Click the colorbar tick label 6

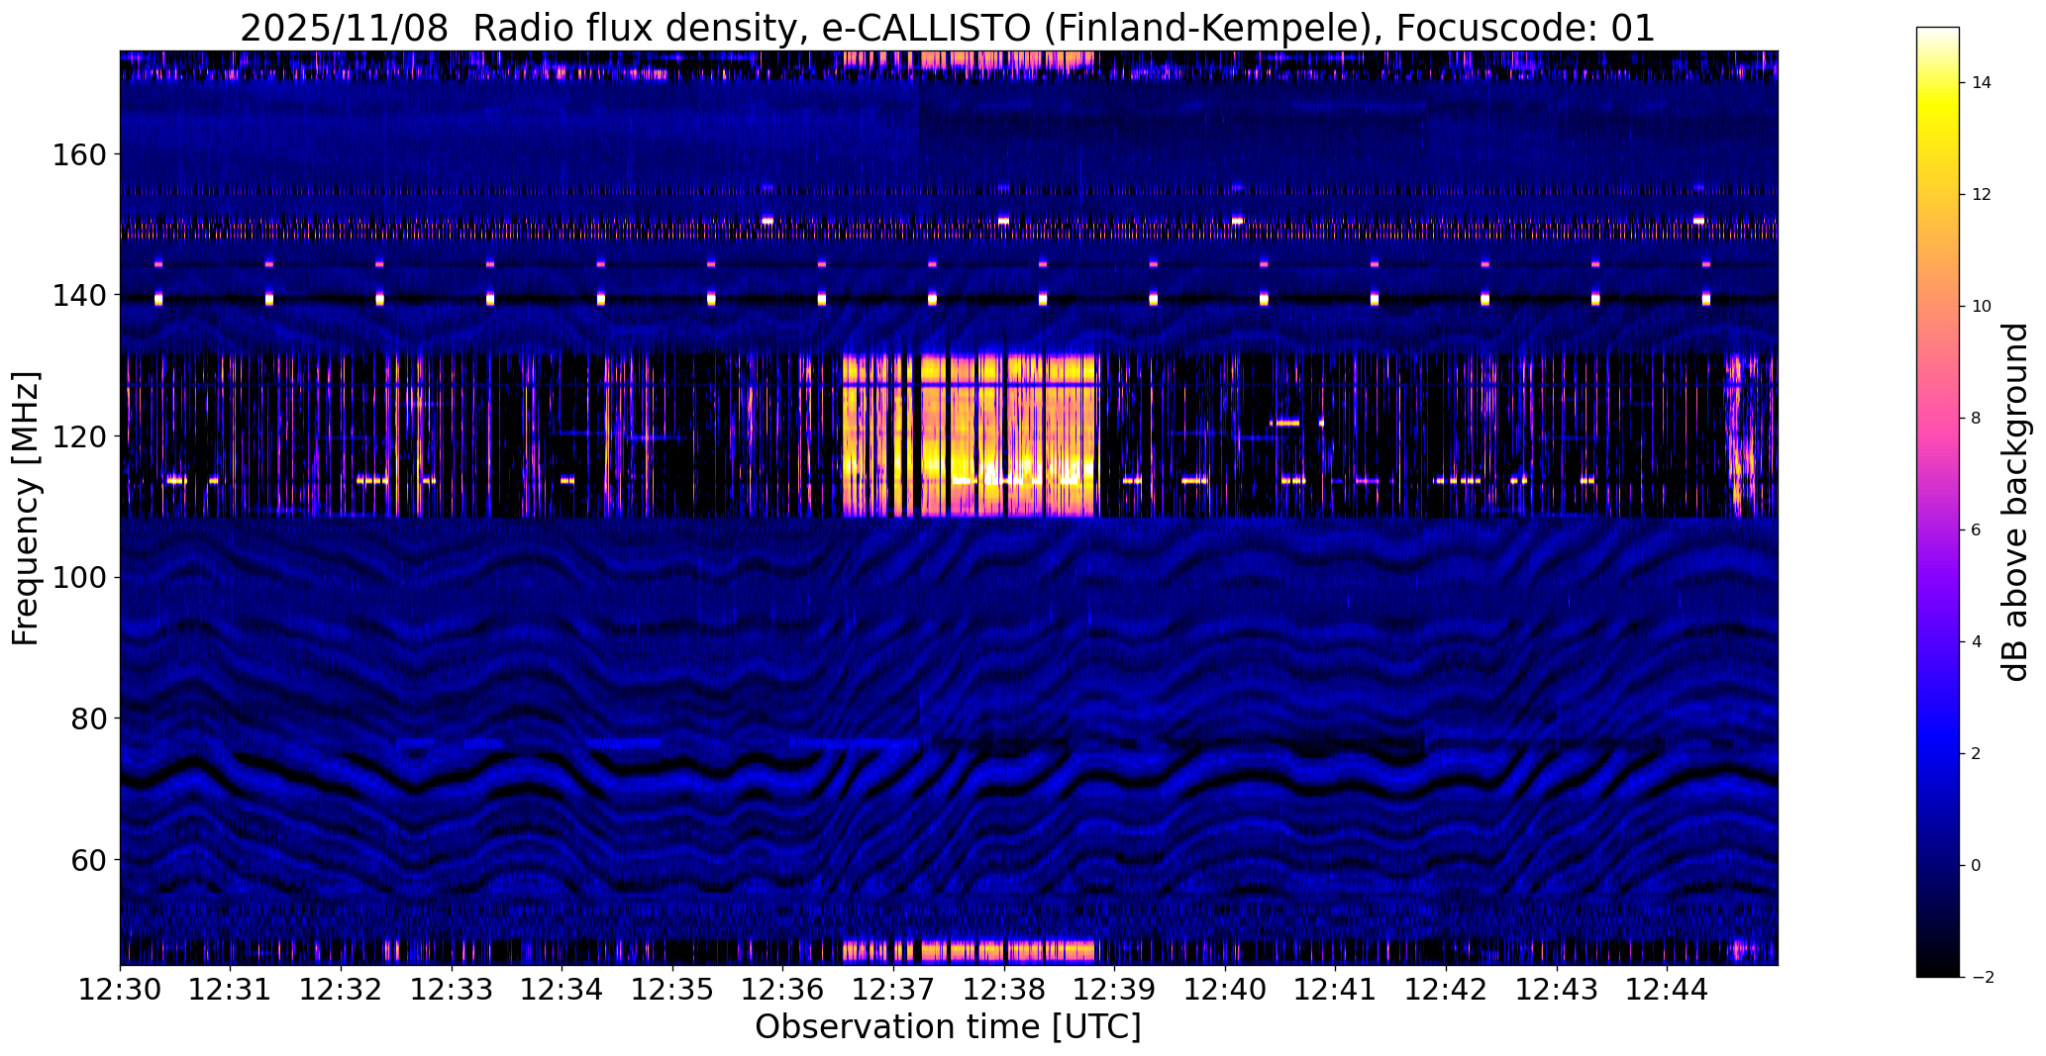(x=1977, y=530)
